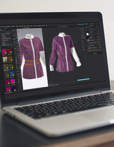
Task: Select the highlighted folder in library tree
Action: click(x=7, y=45)
